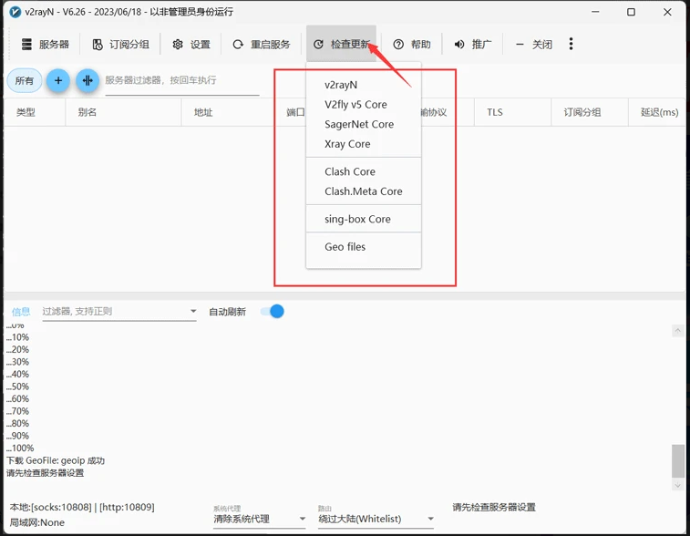Sort by the 延迟(ms) column header
Viewport: 690px width, 536px height.
[x=658, y=112]
